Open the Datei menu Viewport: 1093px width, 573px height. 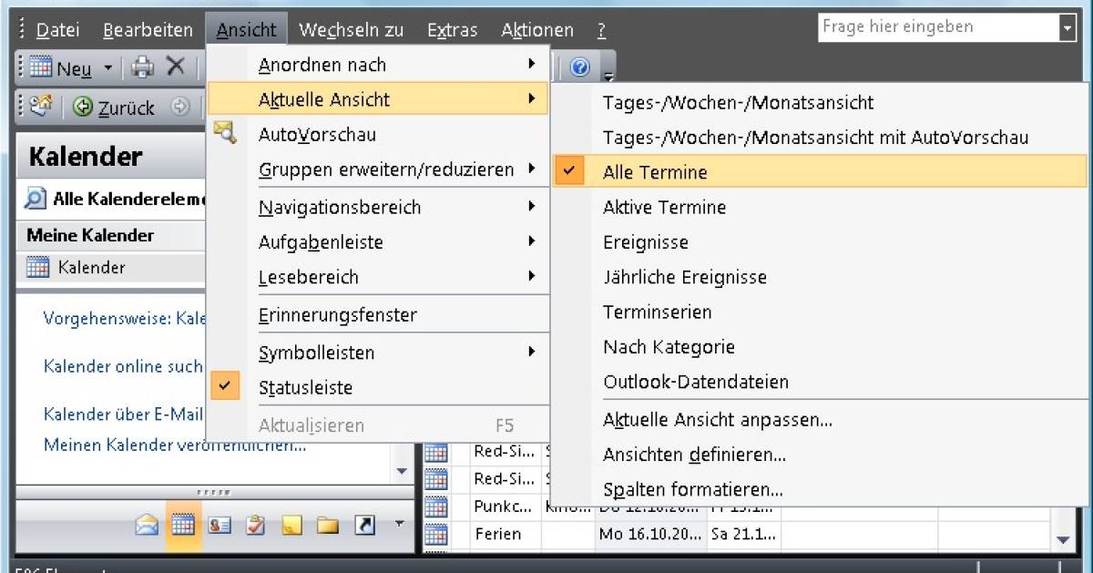(57, 30)
